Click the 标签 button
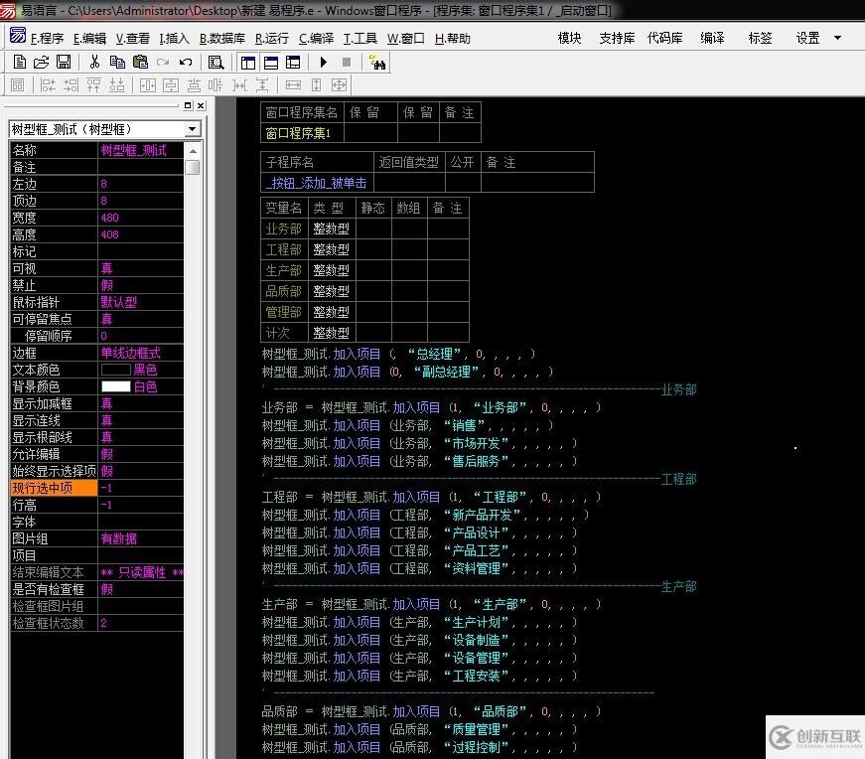865x759 pixels. (x=760, y=38)
